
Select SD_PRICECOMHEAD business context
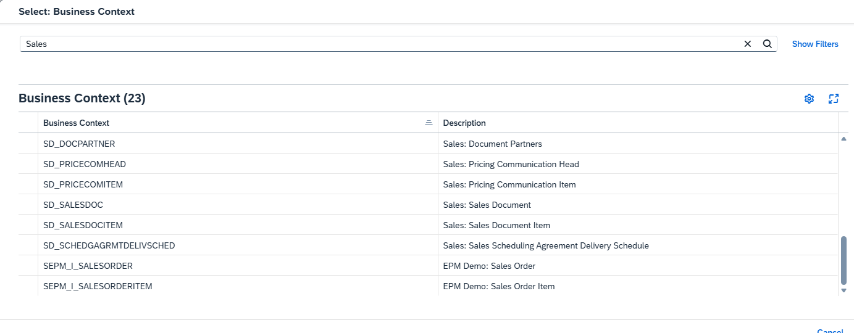(85, 164)
